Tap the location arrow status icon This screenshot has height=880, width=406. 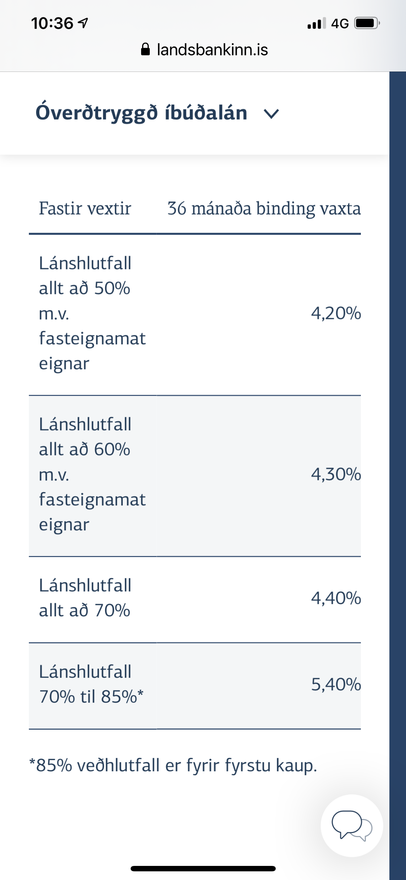point(83,23)
